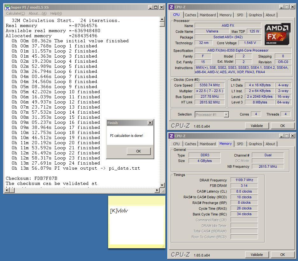Viewport: 298px width, 261px height.
Task: Select Memory tab in bottom CPU-Z window
Action: (225, 144)
